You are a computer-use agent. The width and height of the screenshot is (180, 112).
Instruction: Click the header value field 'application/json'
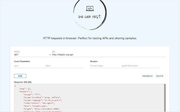click(x=141, y=66)
